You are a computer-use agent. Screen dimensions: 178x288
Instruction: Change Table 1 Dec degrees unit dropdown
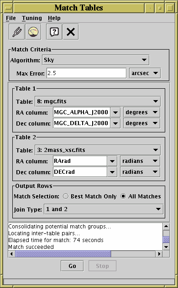141,123
